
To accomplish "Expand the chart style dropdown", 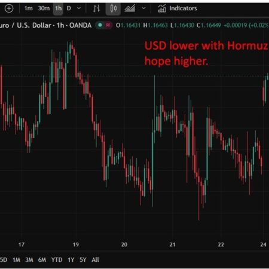I will coord(143,8).
